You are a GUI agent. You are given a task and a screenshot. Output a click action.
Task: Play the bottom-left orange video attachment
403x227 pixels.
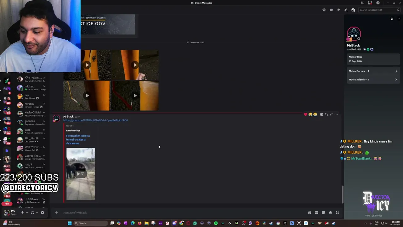point(87,96)
